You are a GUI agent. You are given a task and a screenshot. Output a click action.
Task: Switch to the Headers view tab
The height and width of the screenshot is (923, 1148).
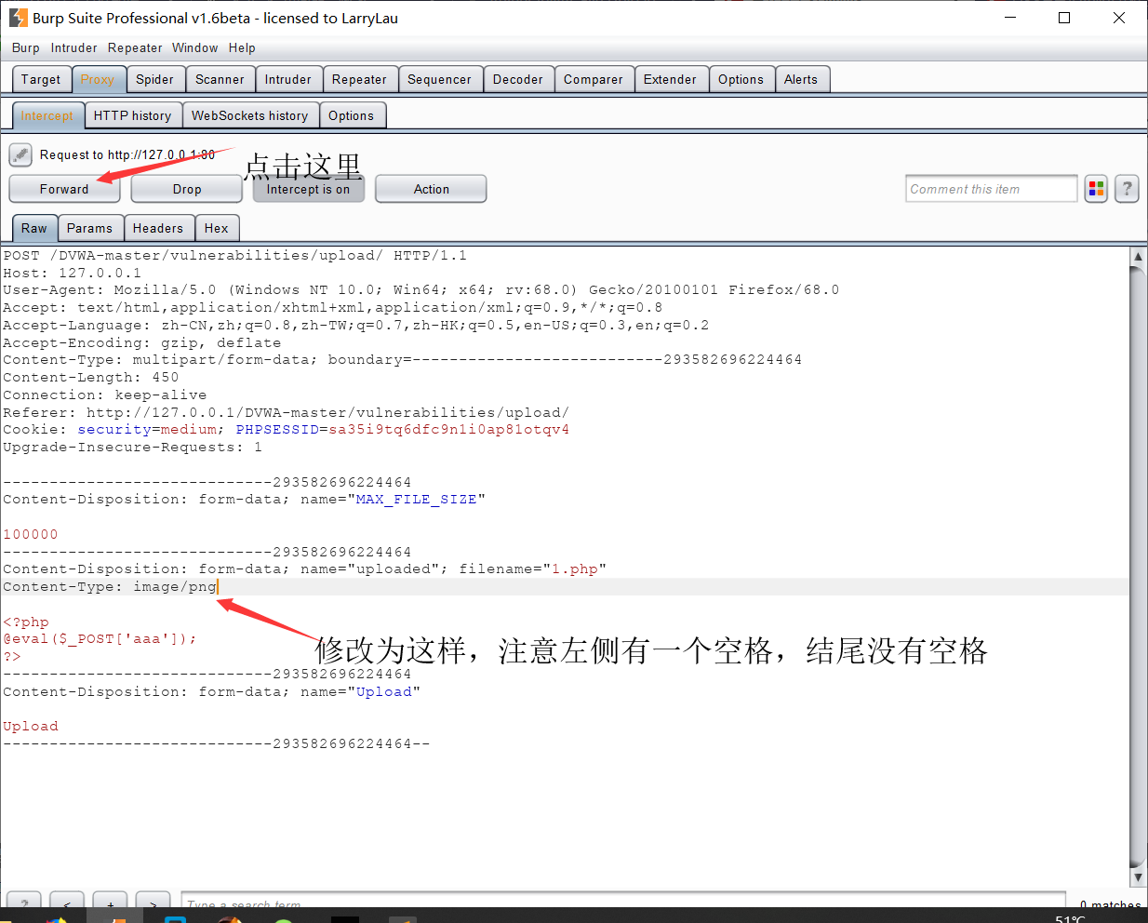[158, 228]
